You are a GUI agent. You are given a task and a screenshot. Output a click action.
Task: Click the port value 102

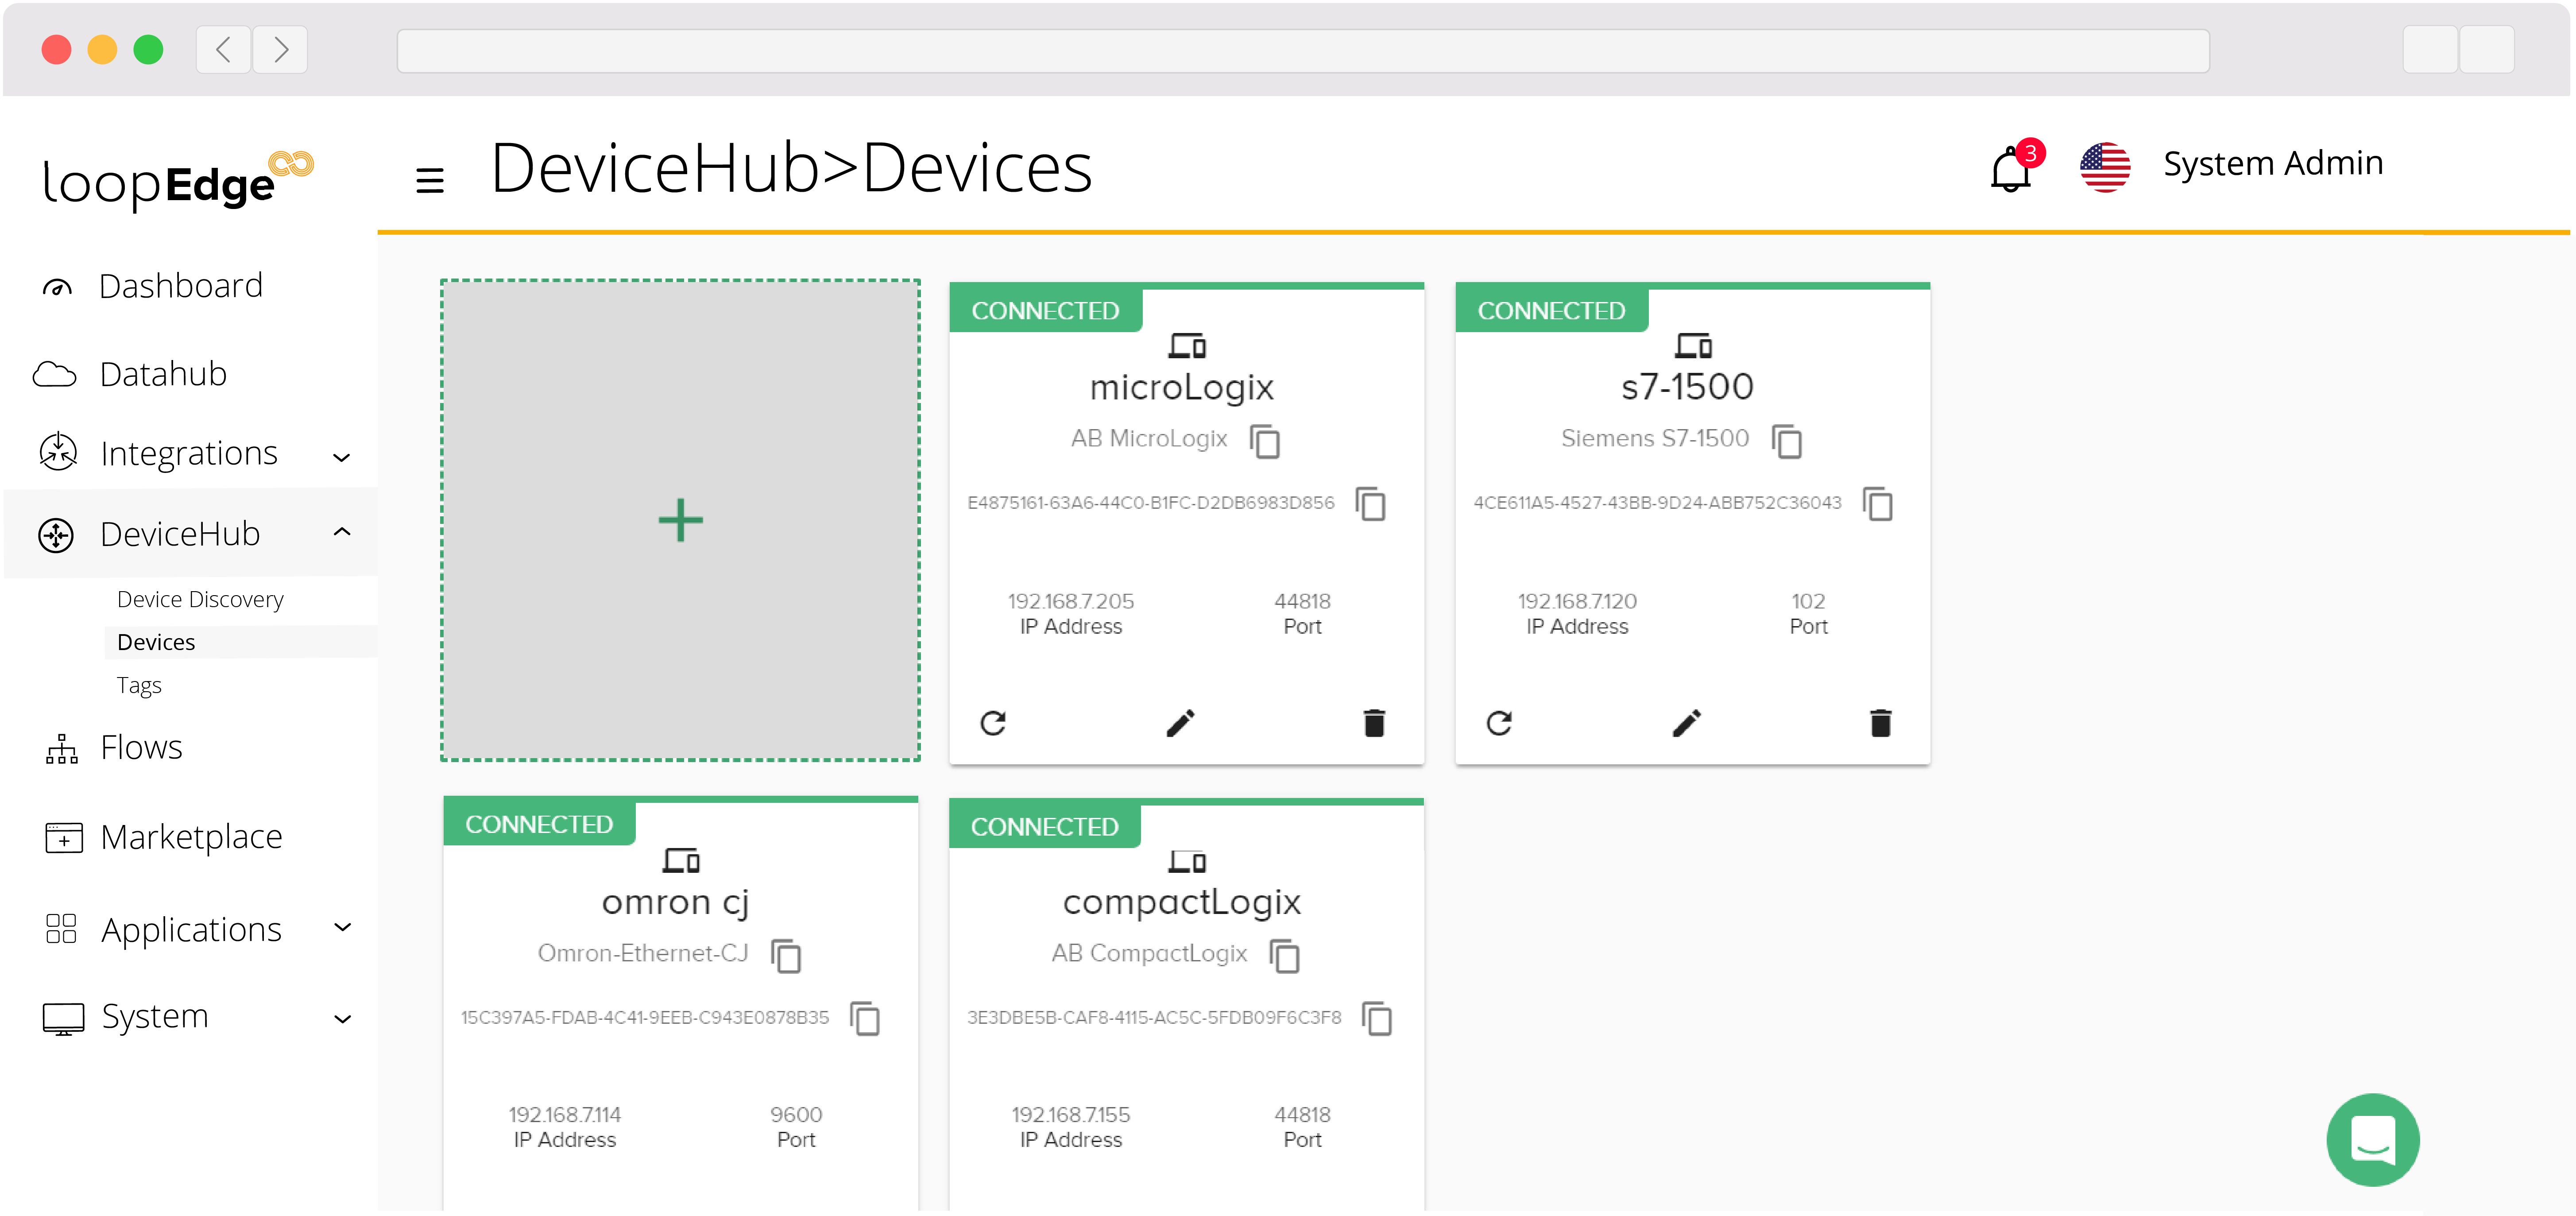(x=1808, y=601)
